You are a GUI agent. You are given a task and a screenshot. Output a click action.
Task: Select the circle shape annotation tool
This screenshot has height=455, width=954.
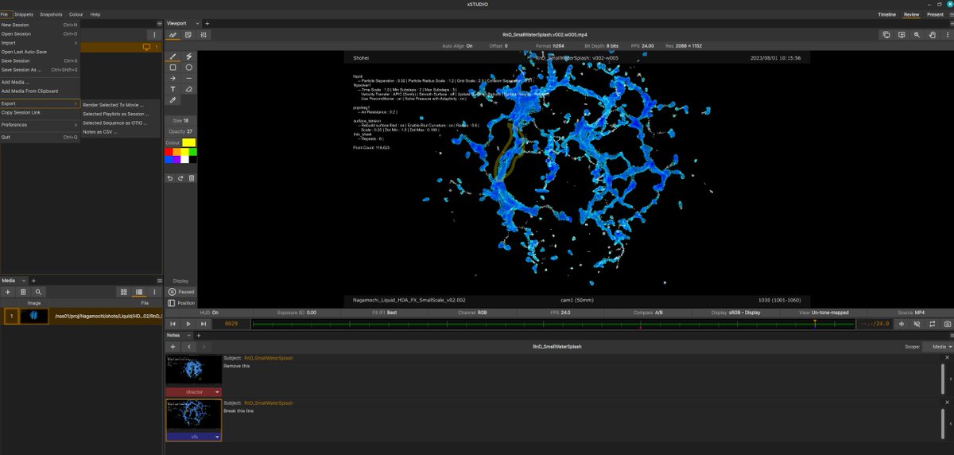point(188,68)
